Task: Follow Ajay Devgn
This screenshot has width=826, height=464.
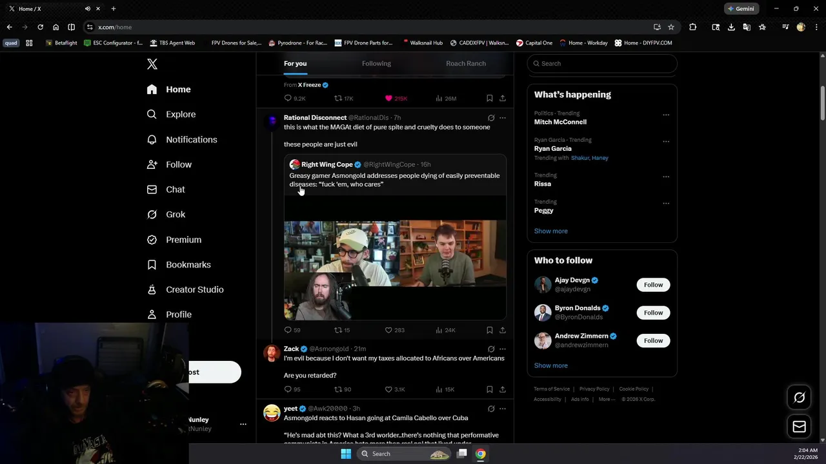Action: click(653, 285)
